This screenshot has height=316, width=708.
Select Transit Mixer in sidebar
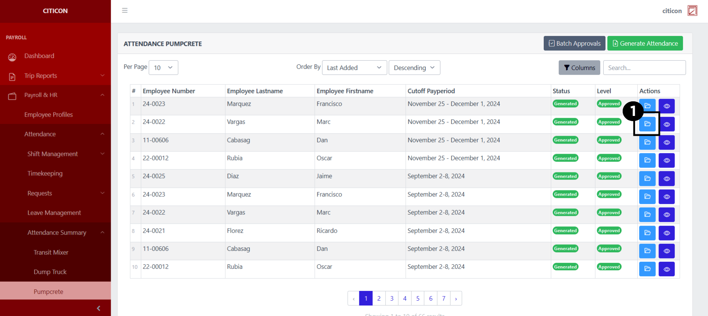51,252
